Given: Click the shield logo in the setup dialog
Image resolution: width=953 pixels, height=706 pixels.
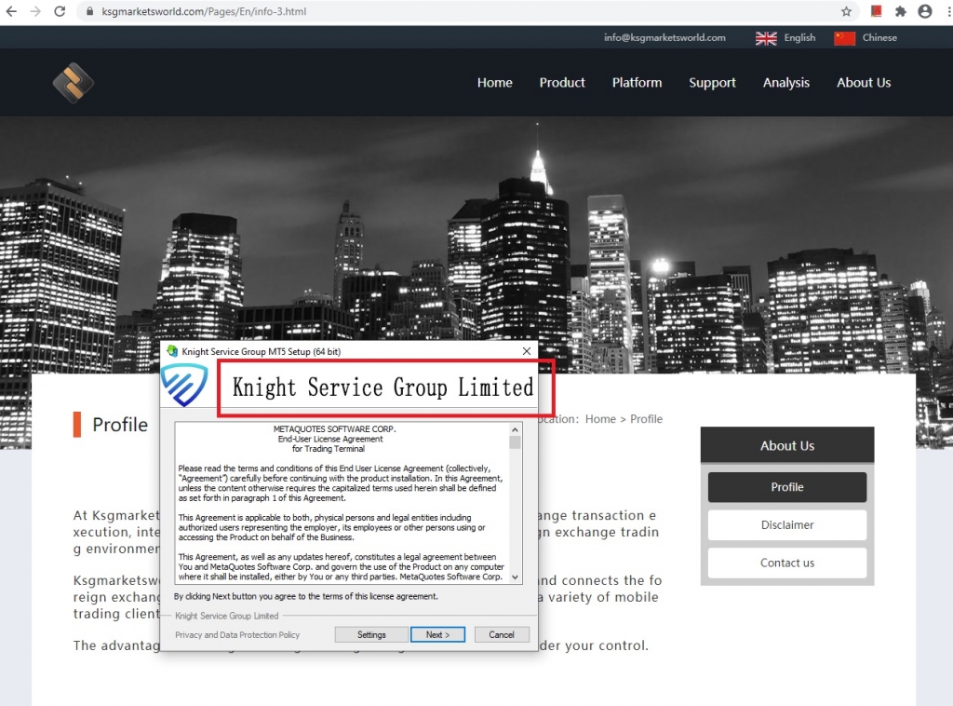Looking at the screenshot, I should [184, 385].
